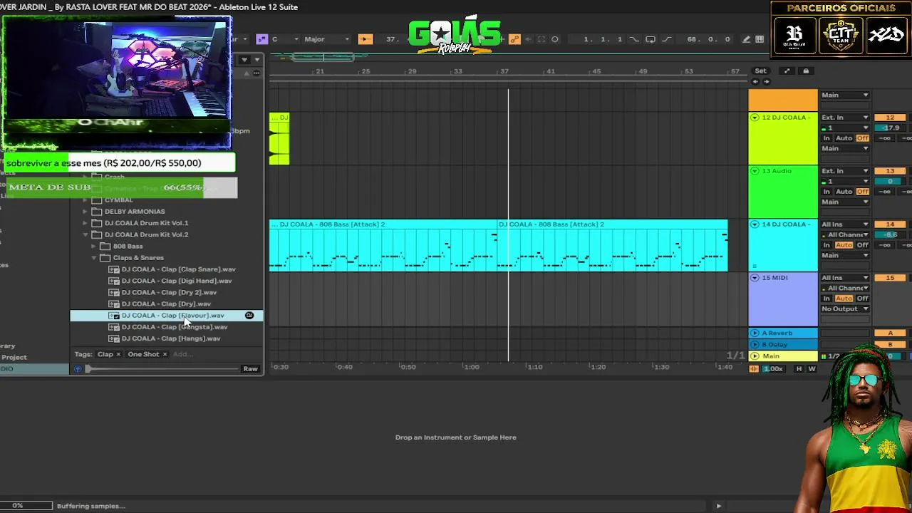The height and width of the screenshot is (513, 912).
Task: Set track 14 monitor to Off
Action: (x=862, y=245)
